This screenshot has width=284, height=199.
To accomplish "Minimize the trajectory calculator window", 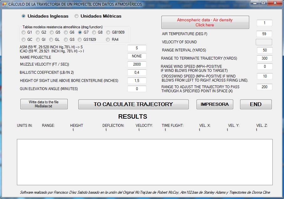I will [255, 3].
